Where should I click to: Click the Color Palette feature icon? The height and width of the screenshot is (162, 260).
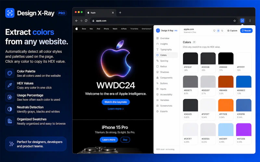10,73
